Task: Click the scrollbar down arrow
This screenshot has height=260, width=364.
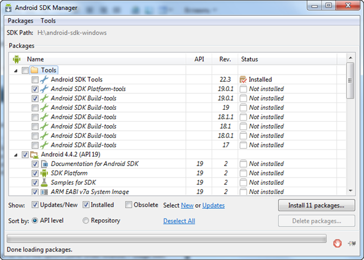Action: coord(350,191)
